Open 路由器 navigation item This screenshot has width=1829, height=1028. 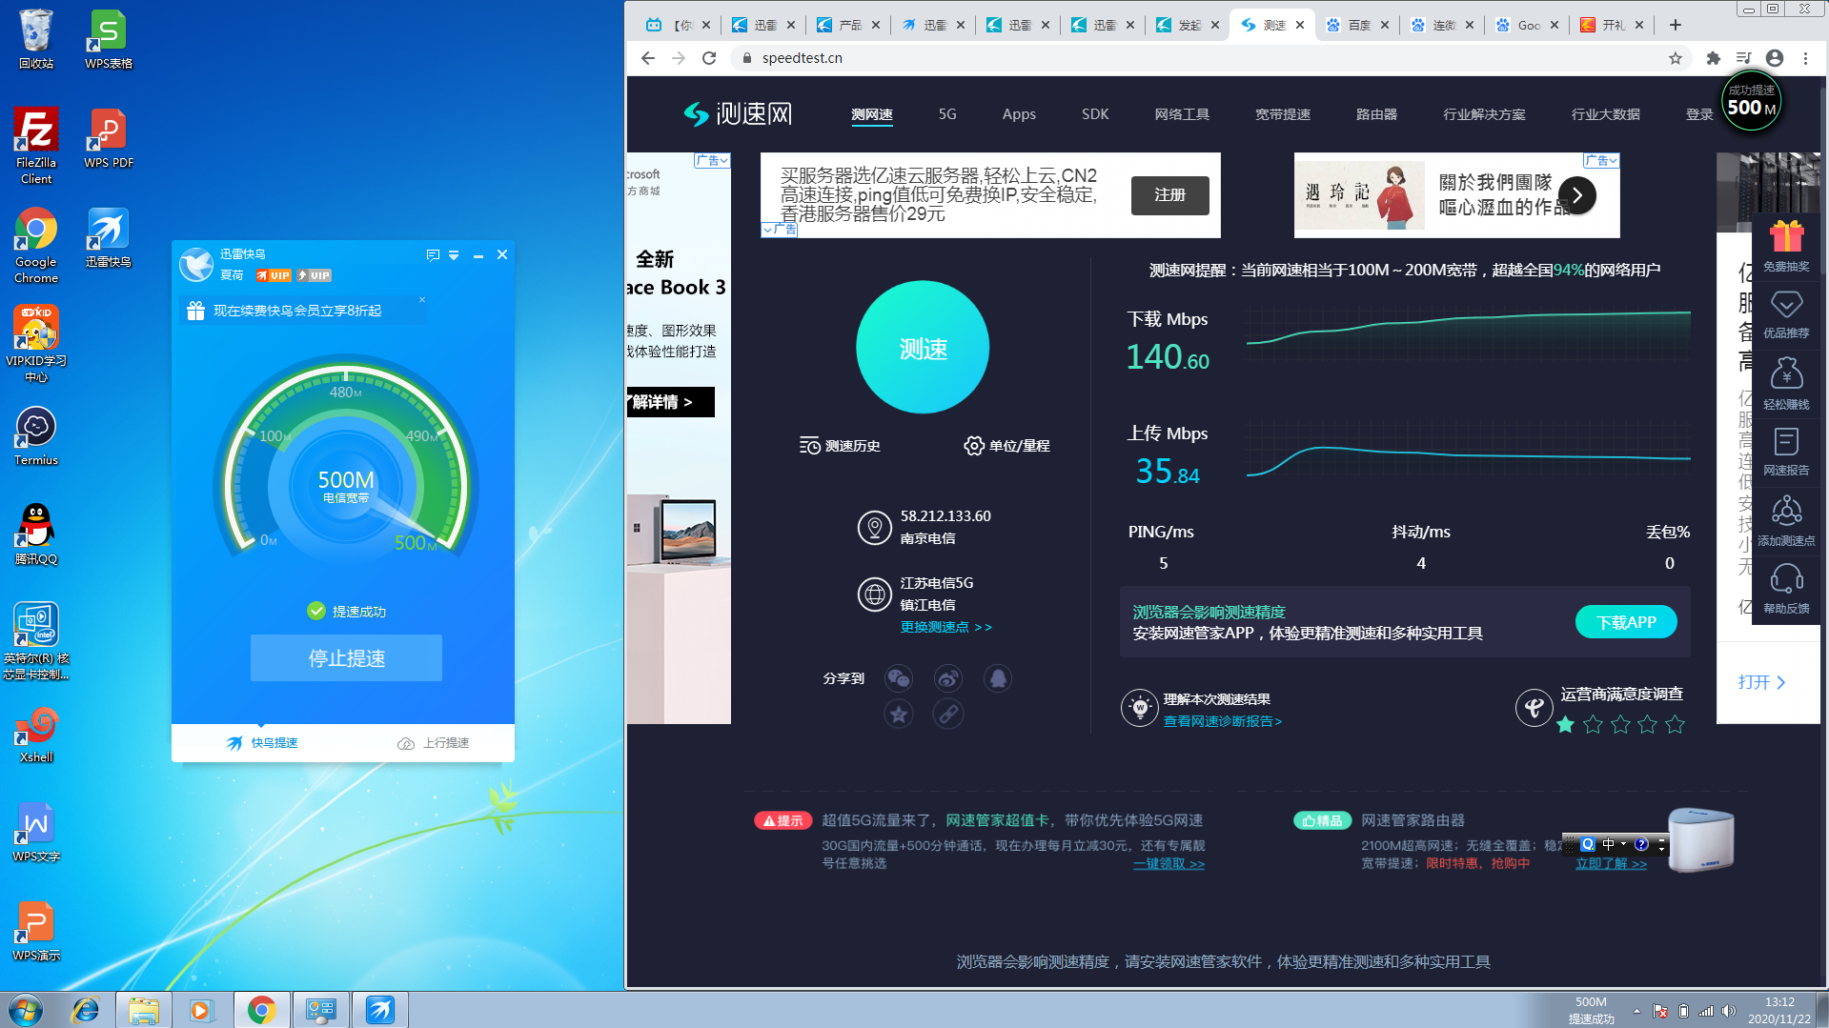click(x=1376, y=114)
